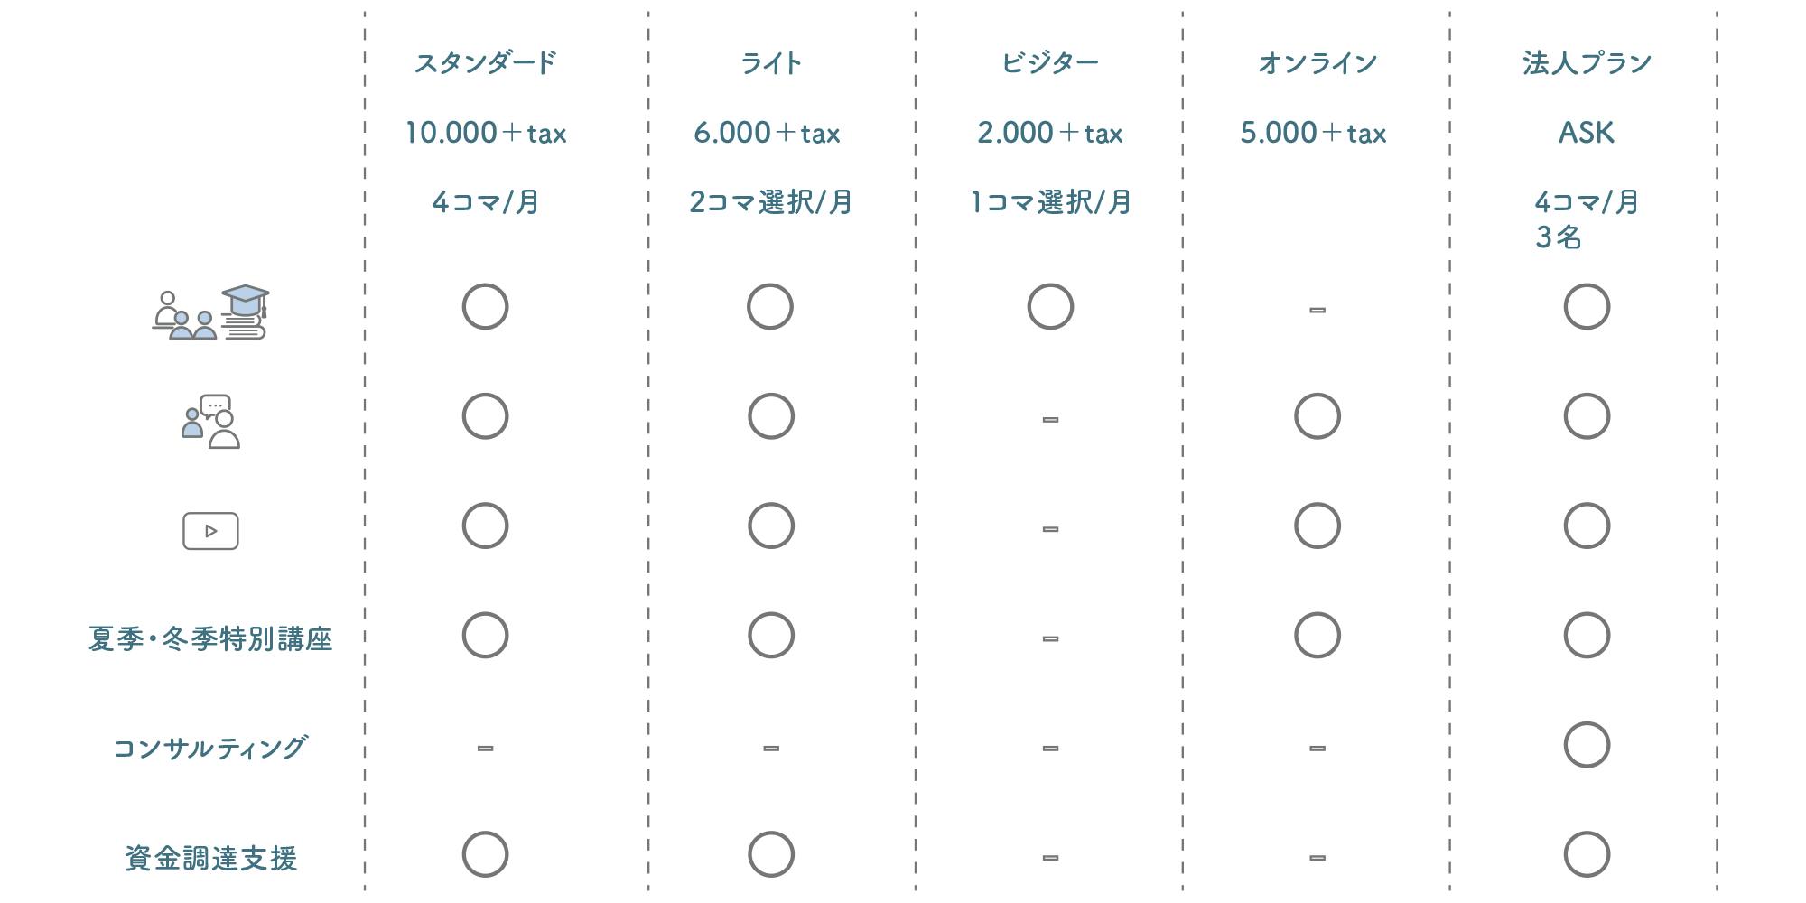Select the オンライン plan heading
The height and width of the screenshot is (903, 1806).
pyautogui.click(x=1317, y=63)
